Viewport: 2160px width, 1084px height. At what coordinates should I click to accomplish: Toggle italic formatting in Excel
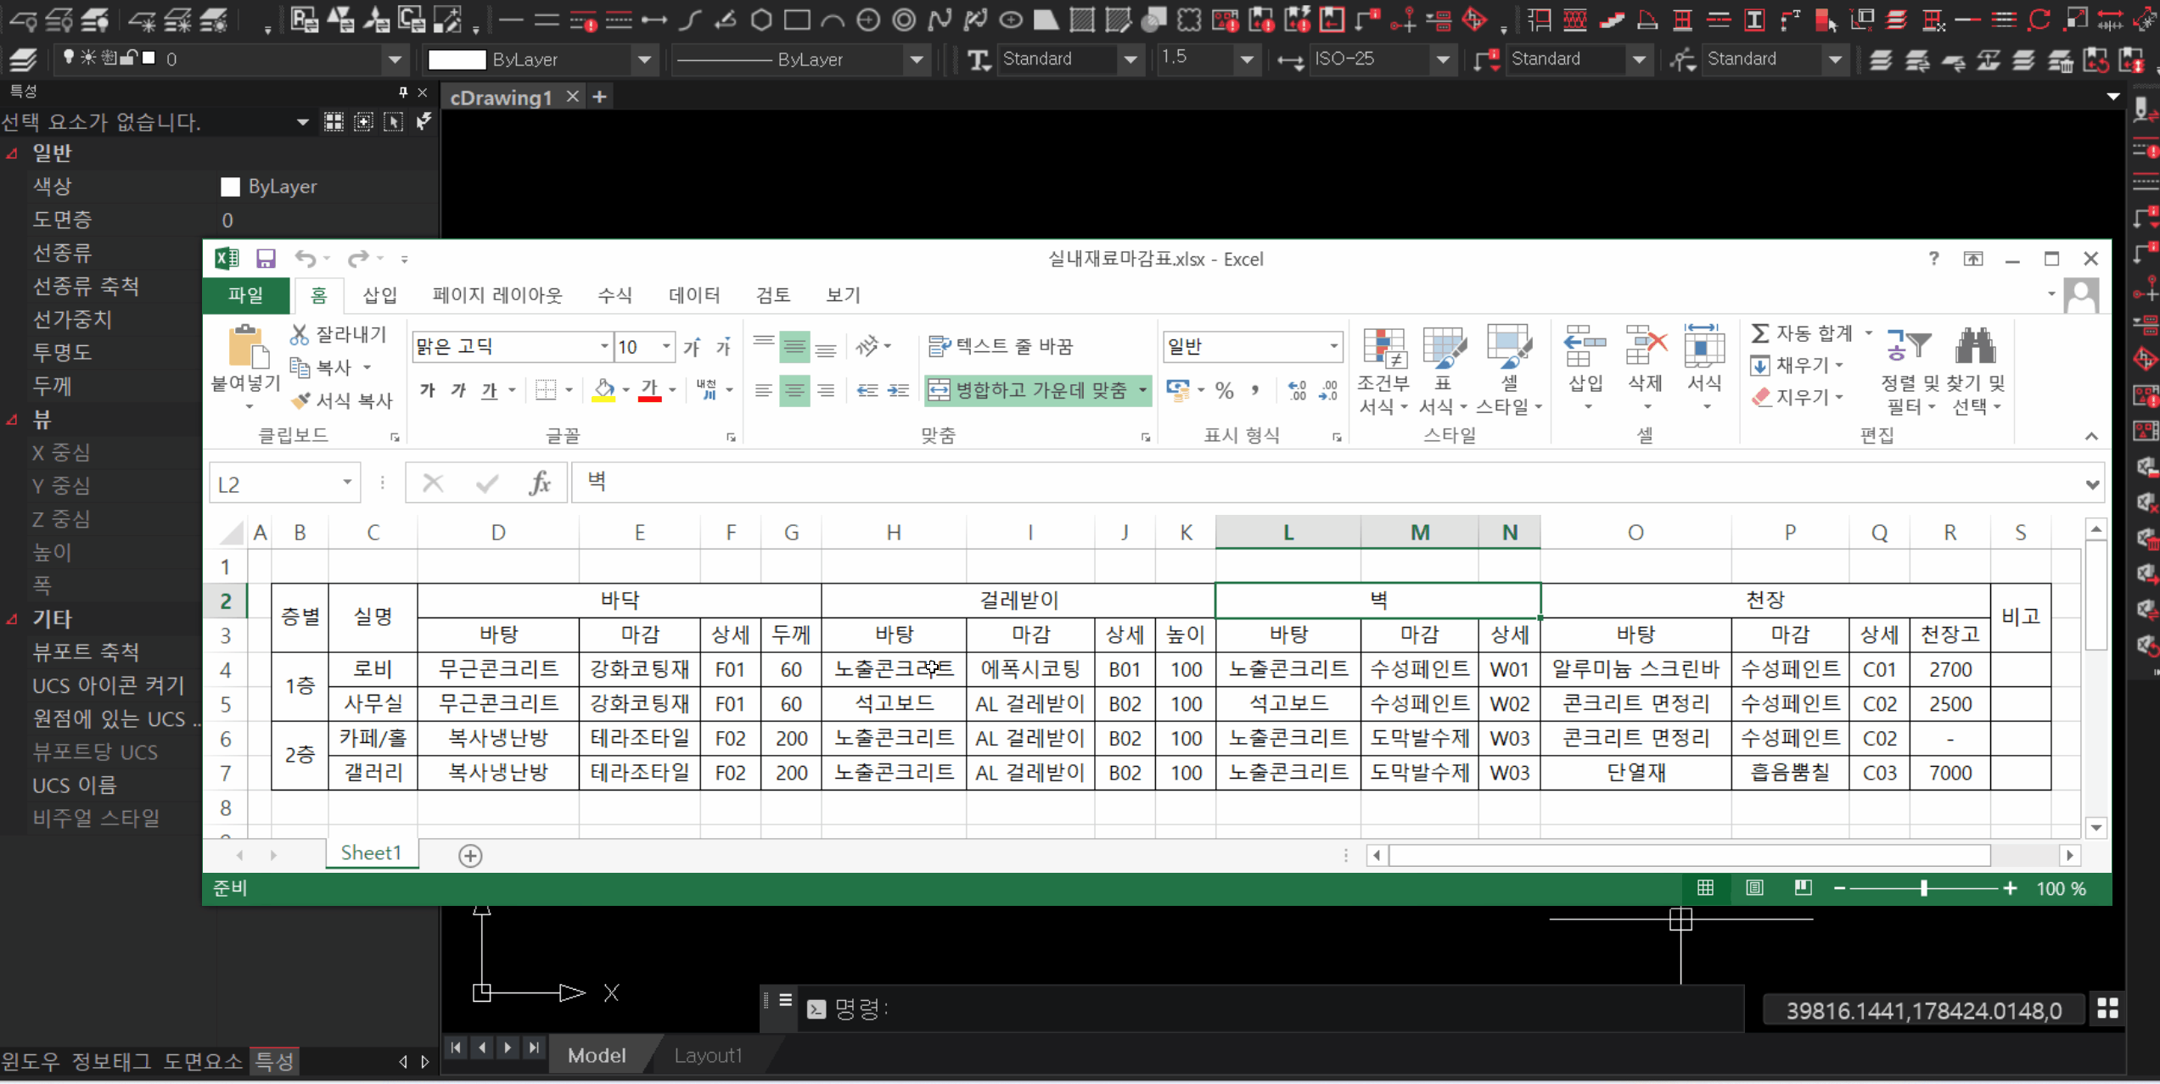[x=458, y=390]
